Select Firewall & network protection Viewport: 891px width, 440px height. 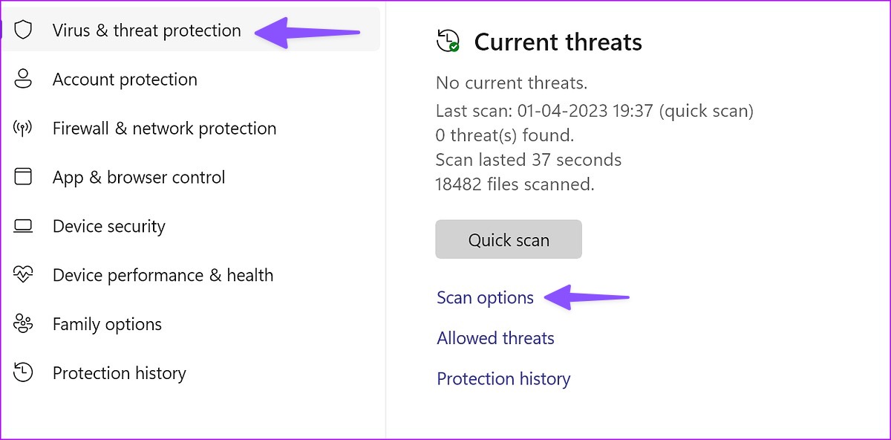point(191,129)
